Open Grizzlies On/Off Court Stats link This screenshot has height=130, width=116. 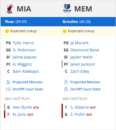tap(85, 89)
